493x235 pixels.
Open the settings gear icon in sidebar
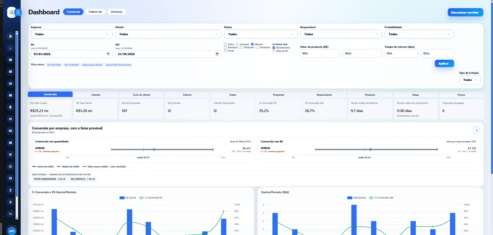tap(10, 154)
